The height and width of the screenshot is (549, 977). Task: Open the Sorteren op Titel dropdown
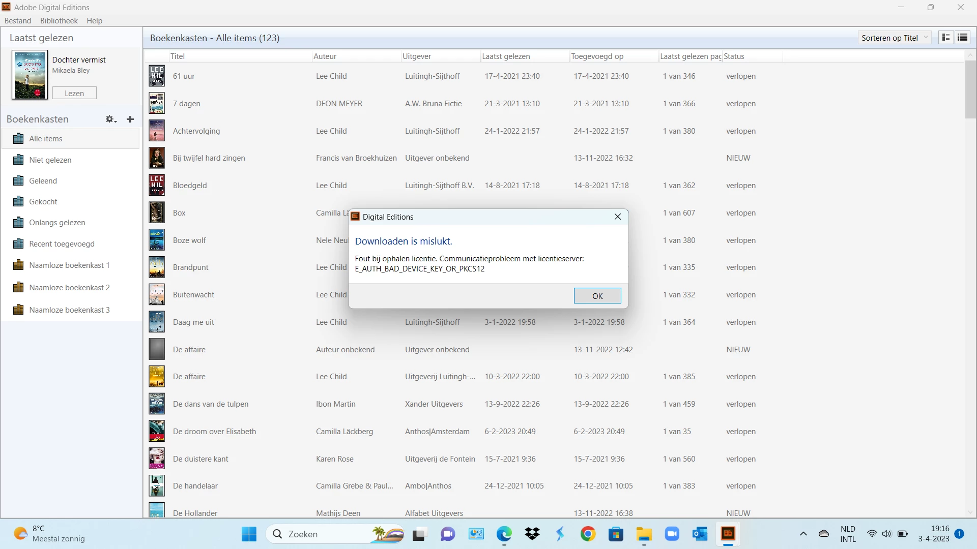[x=894, y=38]
